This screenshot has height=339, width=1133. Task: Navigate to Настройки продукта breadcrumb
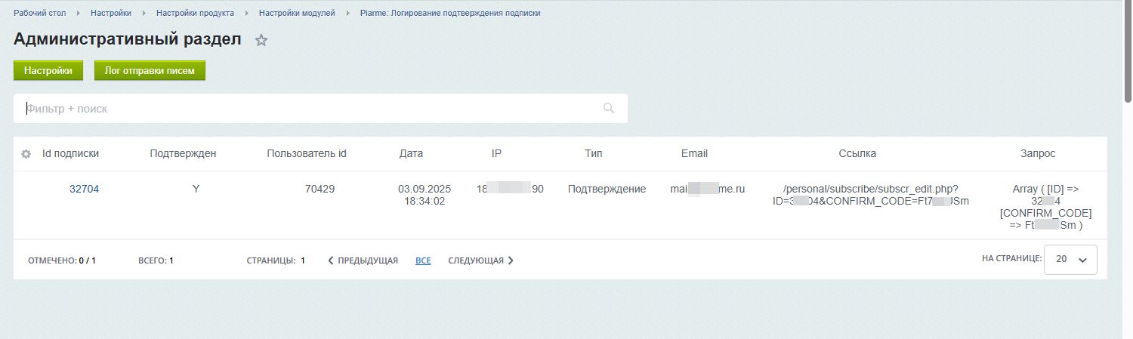[195, 13]
